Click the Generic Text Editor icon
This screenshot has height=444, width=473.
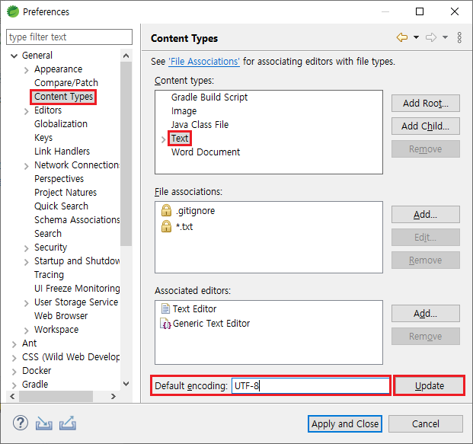coord(165,324)
